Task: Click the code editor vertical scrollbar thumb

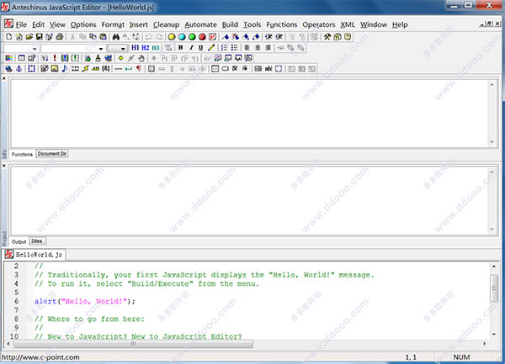Action: 494,288
